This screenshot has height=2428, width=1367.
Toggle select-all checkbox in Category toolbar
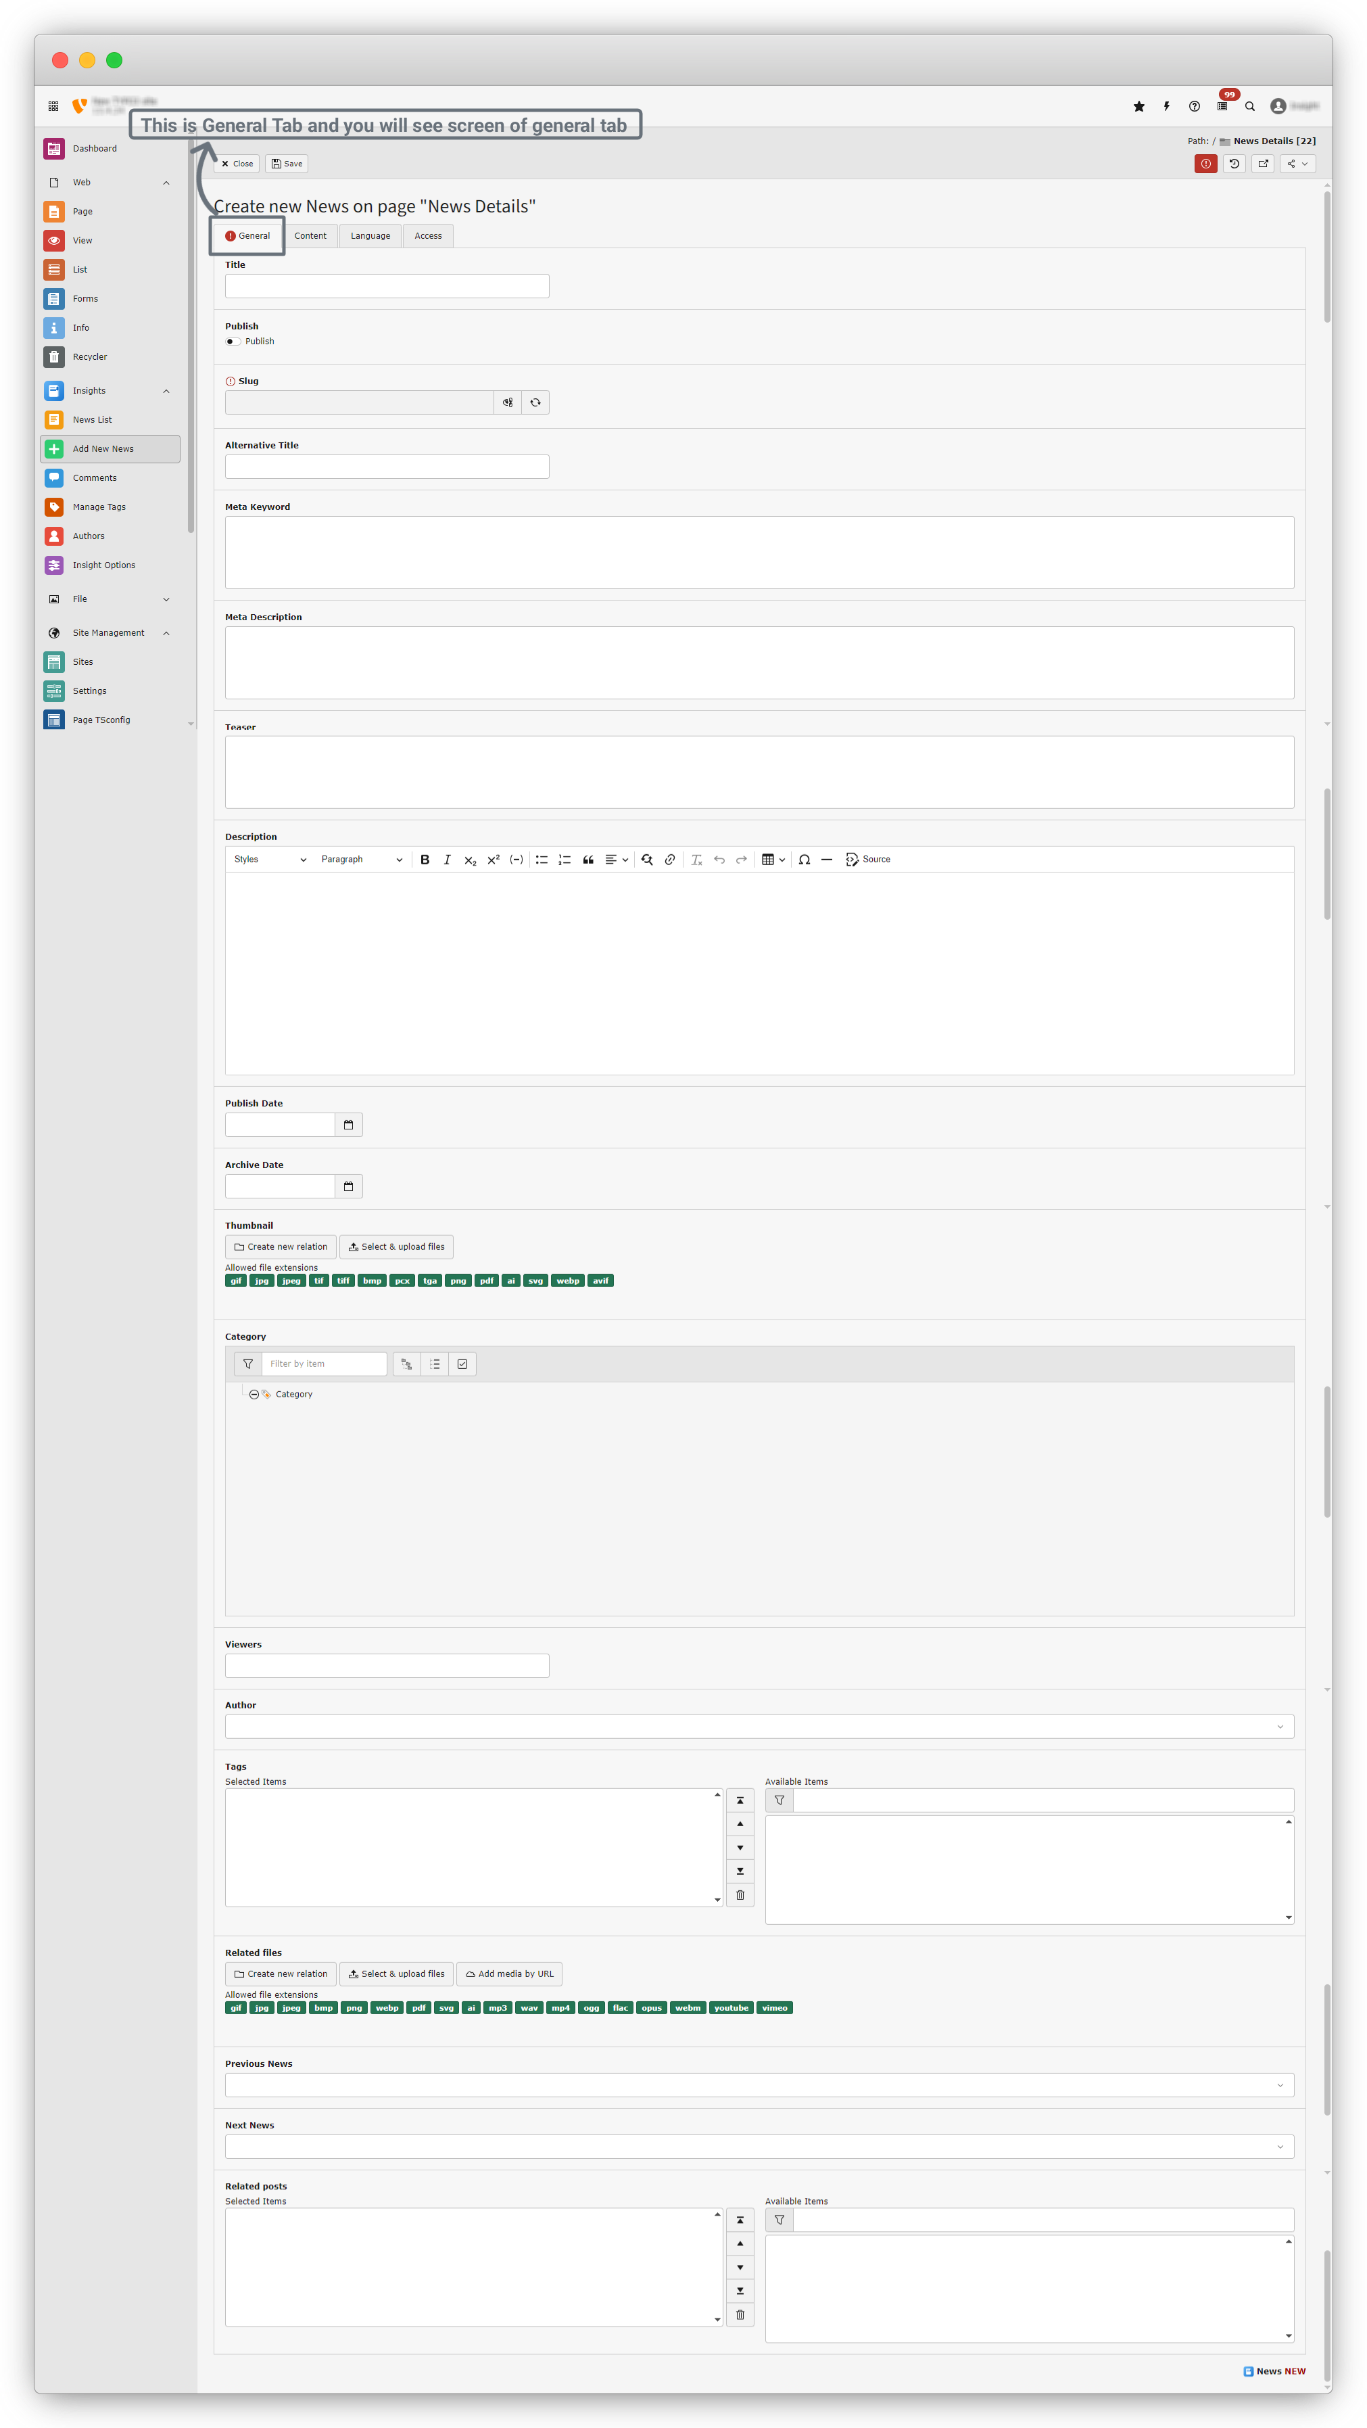pyautogui.click(x=462, y=1364)
